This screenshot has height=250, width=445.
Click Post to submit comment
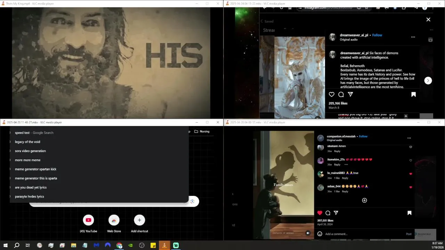pos(409,234)
